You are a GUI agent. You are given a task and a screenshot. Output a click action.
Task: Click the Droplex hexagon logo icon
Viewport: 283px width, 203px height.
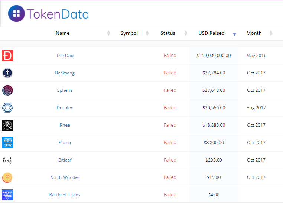point(7,108)
